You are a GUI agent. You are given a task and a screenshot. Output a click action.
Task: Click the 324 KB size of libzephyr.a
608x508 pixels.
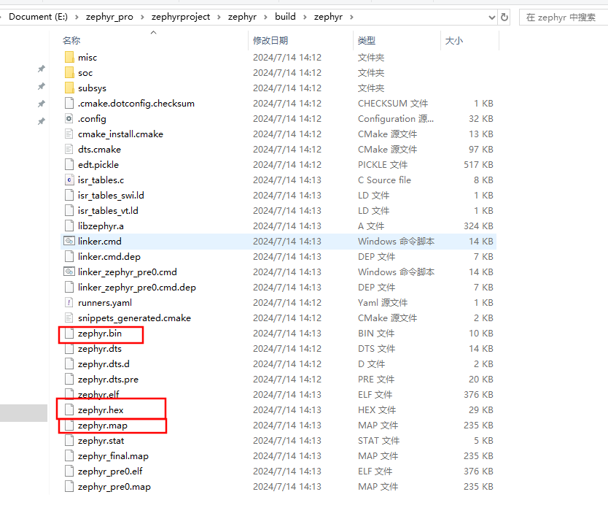[x=478, y=226]
